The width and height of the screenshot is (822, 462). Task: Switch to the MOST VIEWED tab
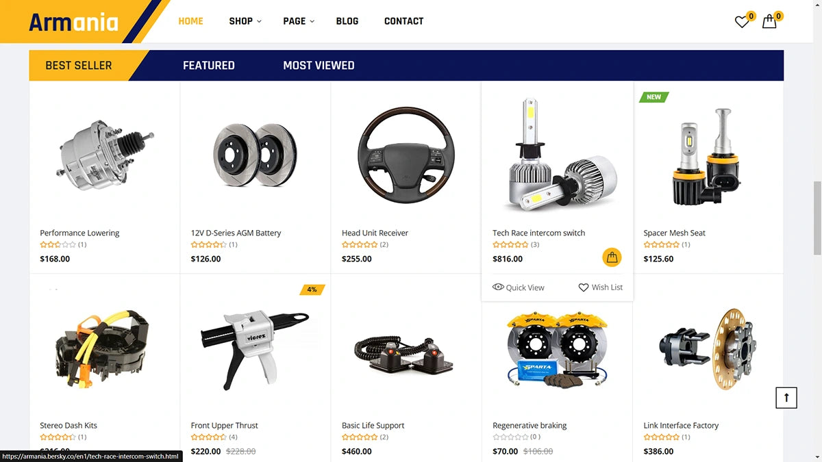pos(319,66)
